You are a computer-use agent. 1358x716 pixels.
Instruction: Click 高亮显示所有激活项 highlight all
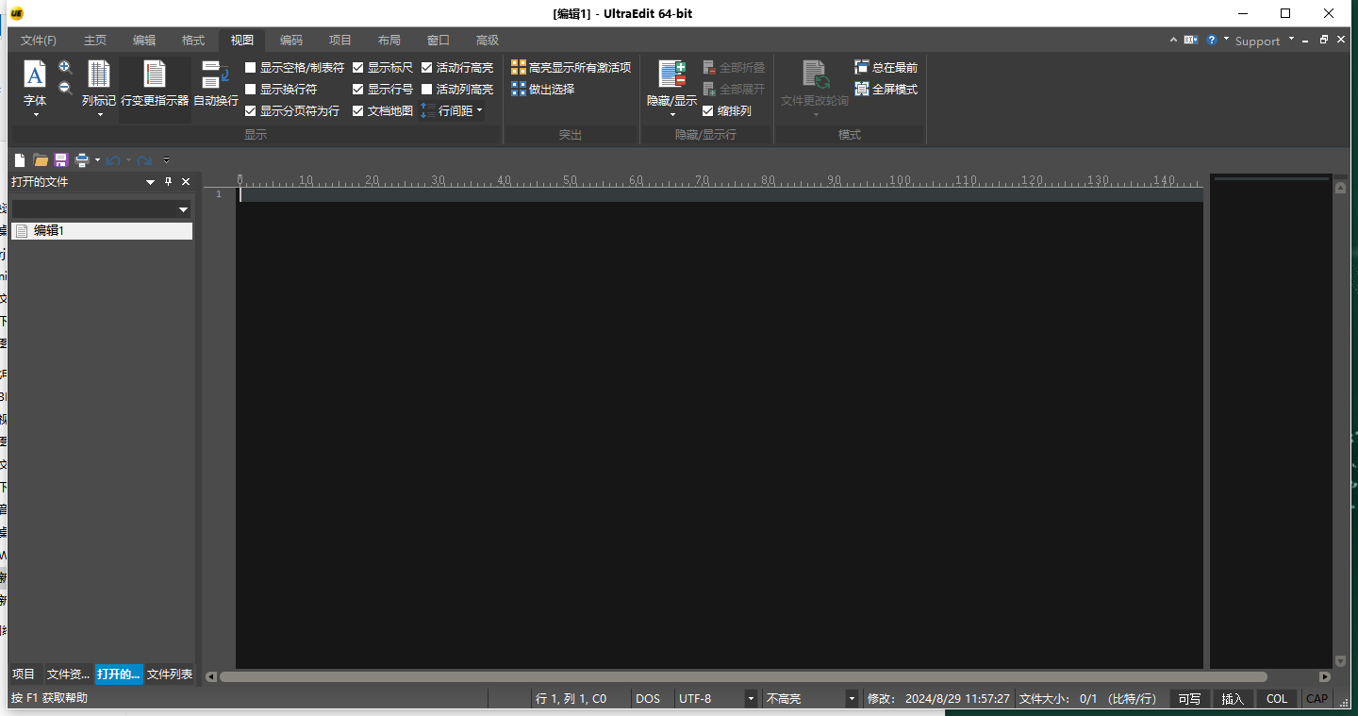click(571, 68)
